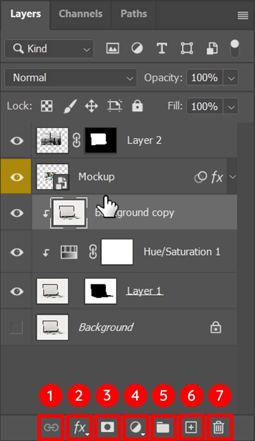Click Layer 2 mask link chain
Viewport: 255px width, 441px height.
pyautogui.click(x=76, y=140)
